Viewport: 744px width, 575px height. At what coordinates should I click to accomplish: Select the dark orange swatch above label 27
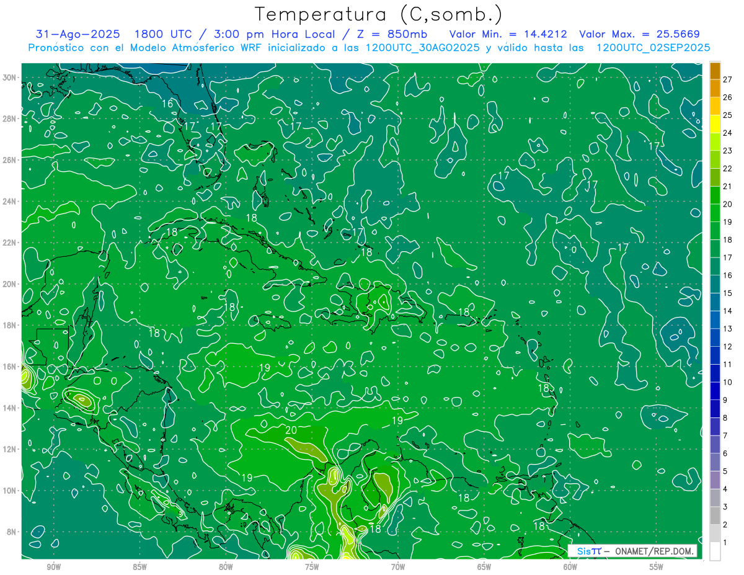pos(715,71)
